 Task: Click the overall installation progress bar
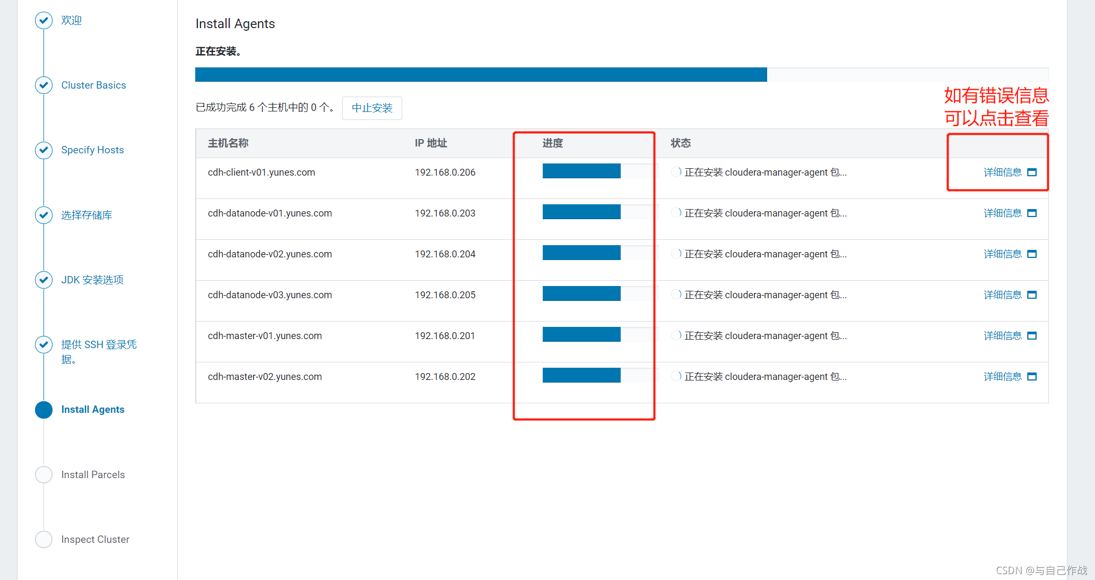(621, 75)
